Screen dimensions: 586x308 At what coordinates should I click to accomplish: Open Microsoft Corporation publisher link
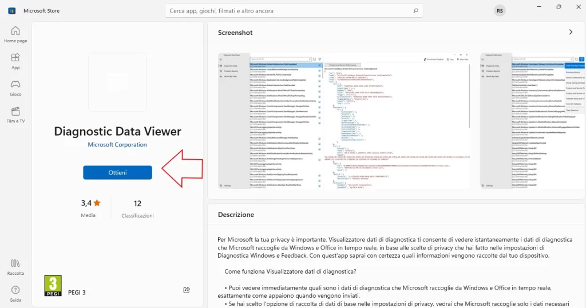(117, 145)
